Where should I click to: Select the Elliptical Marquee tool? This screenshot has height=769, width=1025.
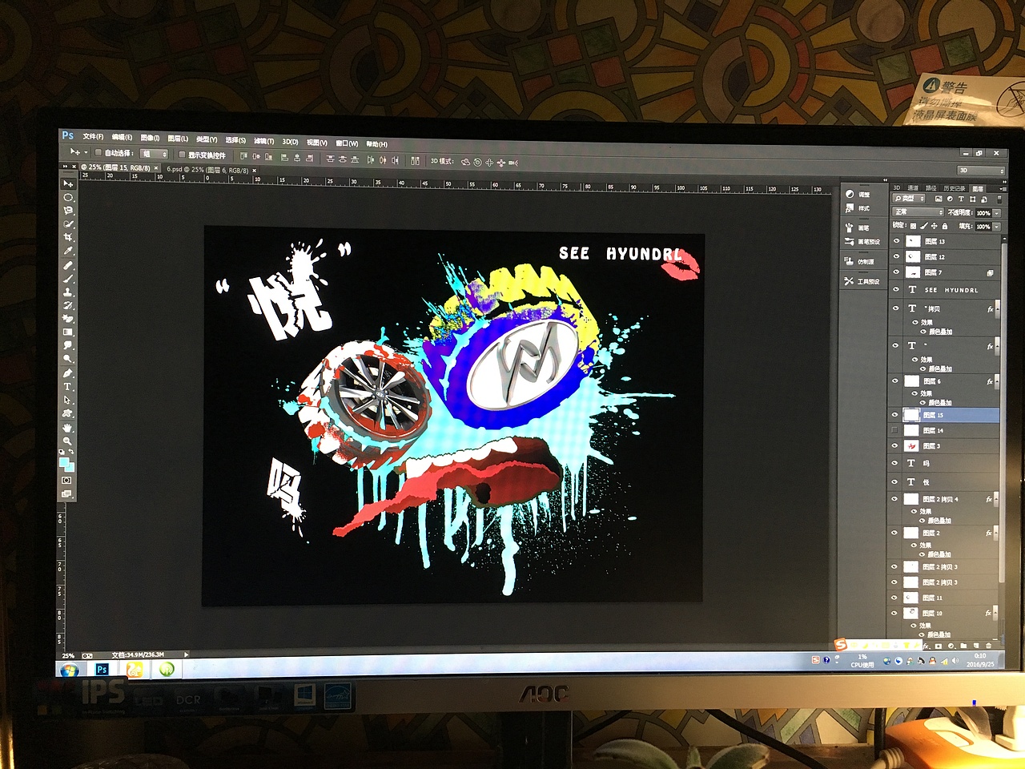(x=68, y=197)
